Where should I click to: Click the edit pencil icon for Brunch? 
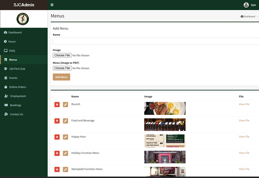(x=65, y=104)
